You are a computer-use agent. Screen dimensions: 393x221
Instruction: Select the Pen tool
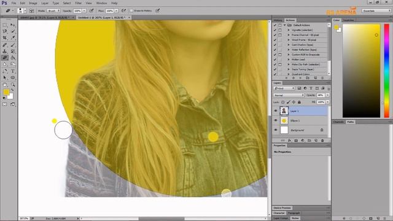pyautogui.click(x=5, y=71)
